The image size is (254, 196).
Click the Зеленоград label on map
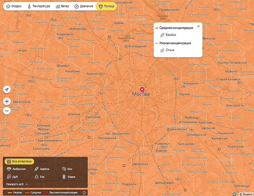click(x=77, y=29)
